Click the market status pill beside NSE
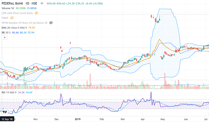 pyautogui.click(x=42, y=3)
